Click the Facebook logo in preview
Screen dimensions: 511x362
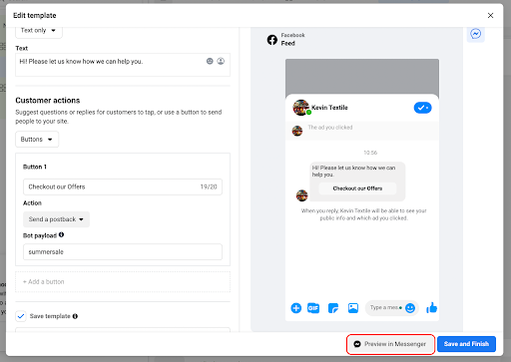(x=272, y=40)
